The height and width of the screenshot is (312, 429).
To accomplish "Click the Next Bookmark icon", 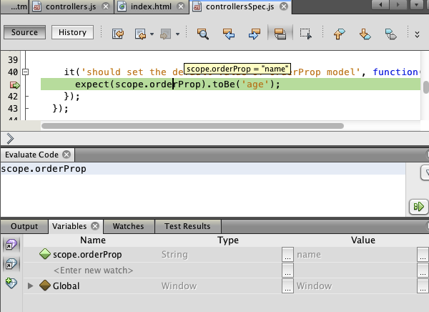I will 365,33.
